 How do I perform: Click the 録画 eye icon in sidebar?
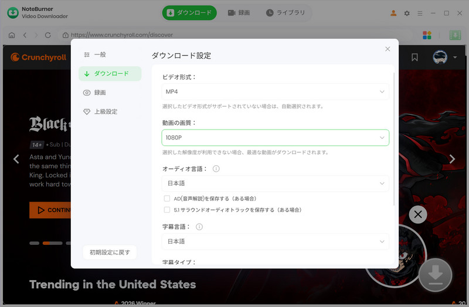pos(87,93)
